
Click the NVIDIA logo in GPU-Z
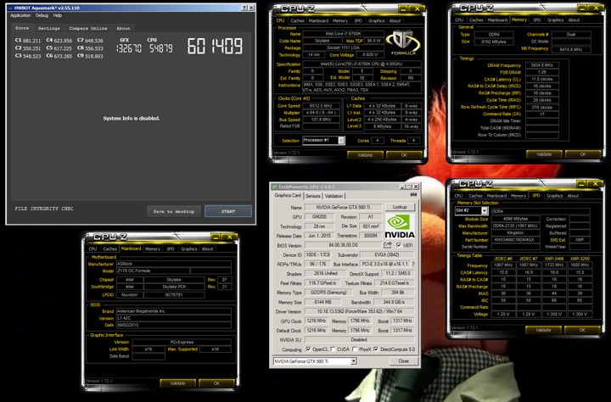[x=400, y=226]
